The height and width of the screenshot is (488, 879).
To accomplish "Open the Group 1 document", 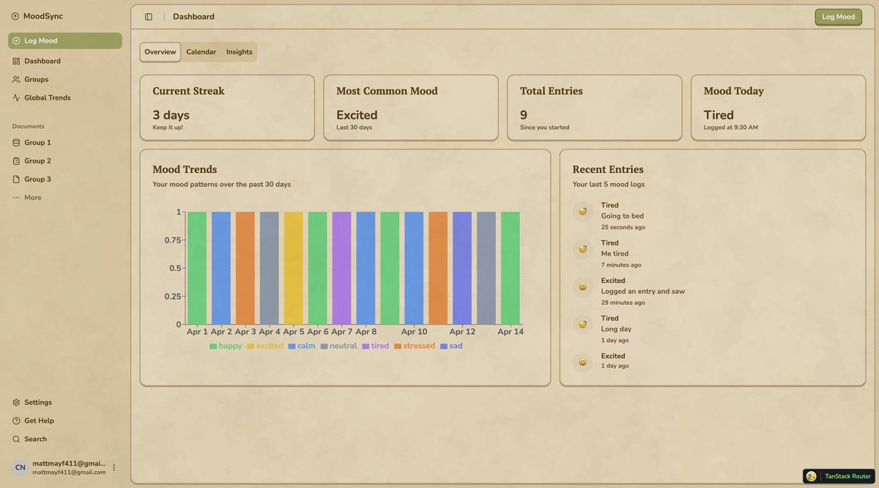I will 65,143.
